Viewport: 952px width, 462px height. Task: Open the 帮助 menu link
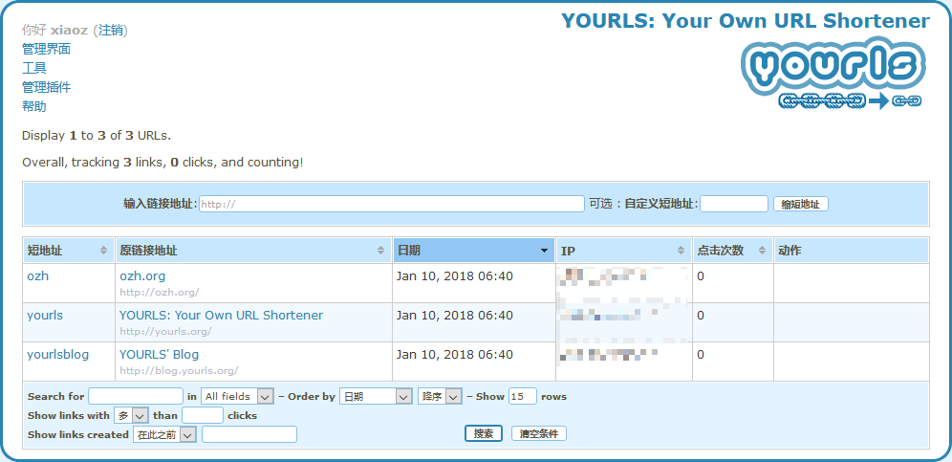pyautogui.click(x=34, y=107)
